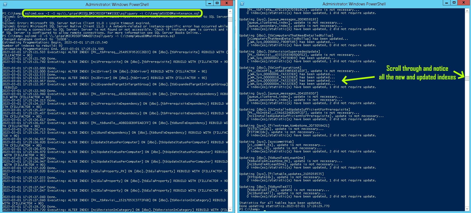Maximize the left PowerShell window
471x213 pixels.
pyautogui.click(x=217, y=3)
